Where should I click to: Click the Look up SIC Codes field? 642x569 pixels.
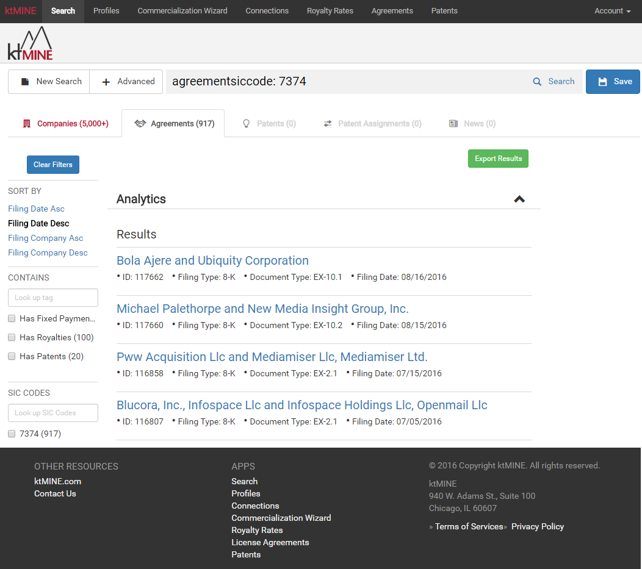[53, 413]
